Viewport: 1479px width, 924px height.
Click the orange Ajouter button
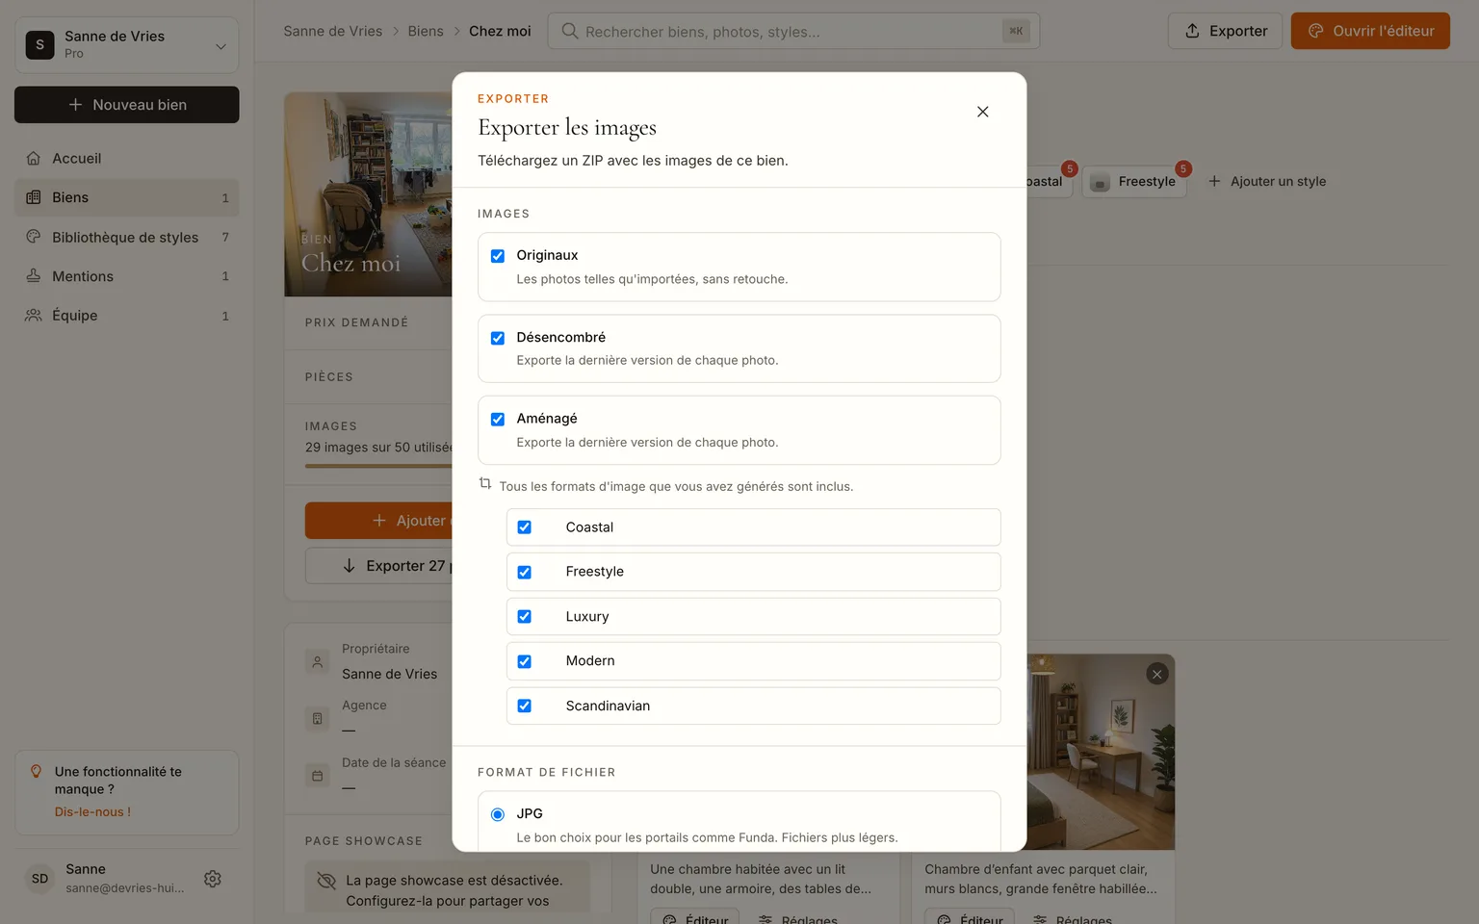pyautogui.click(x=379, y=521)
